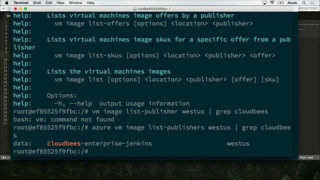Screen dimensions: 320x180
Task: Click the Azure user name in menu bar
Action: (292, 3)
